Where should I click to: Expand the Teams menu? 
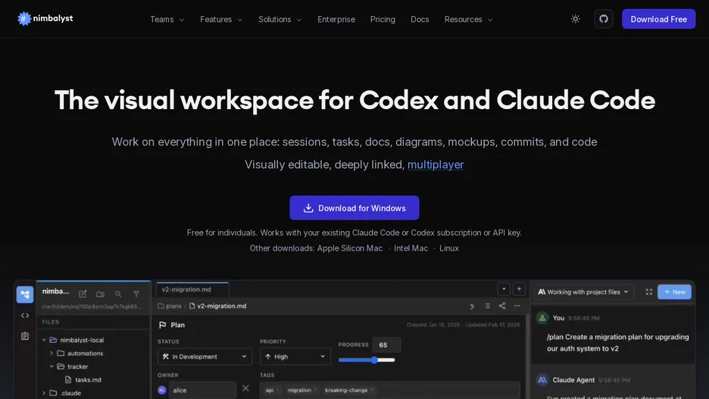click(x=167, y=20)
